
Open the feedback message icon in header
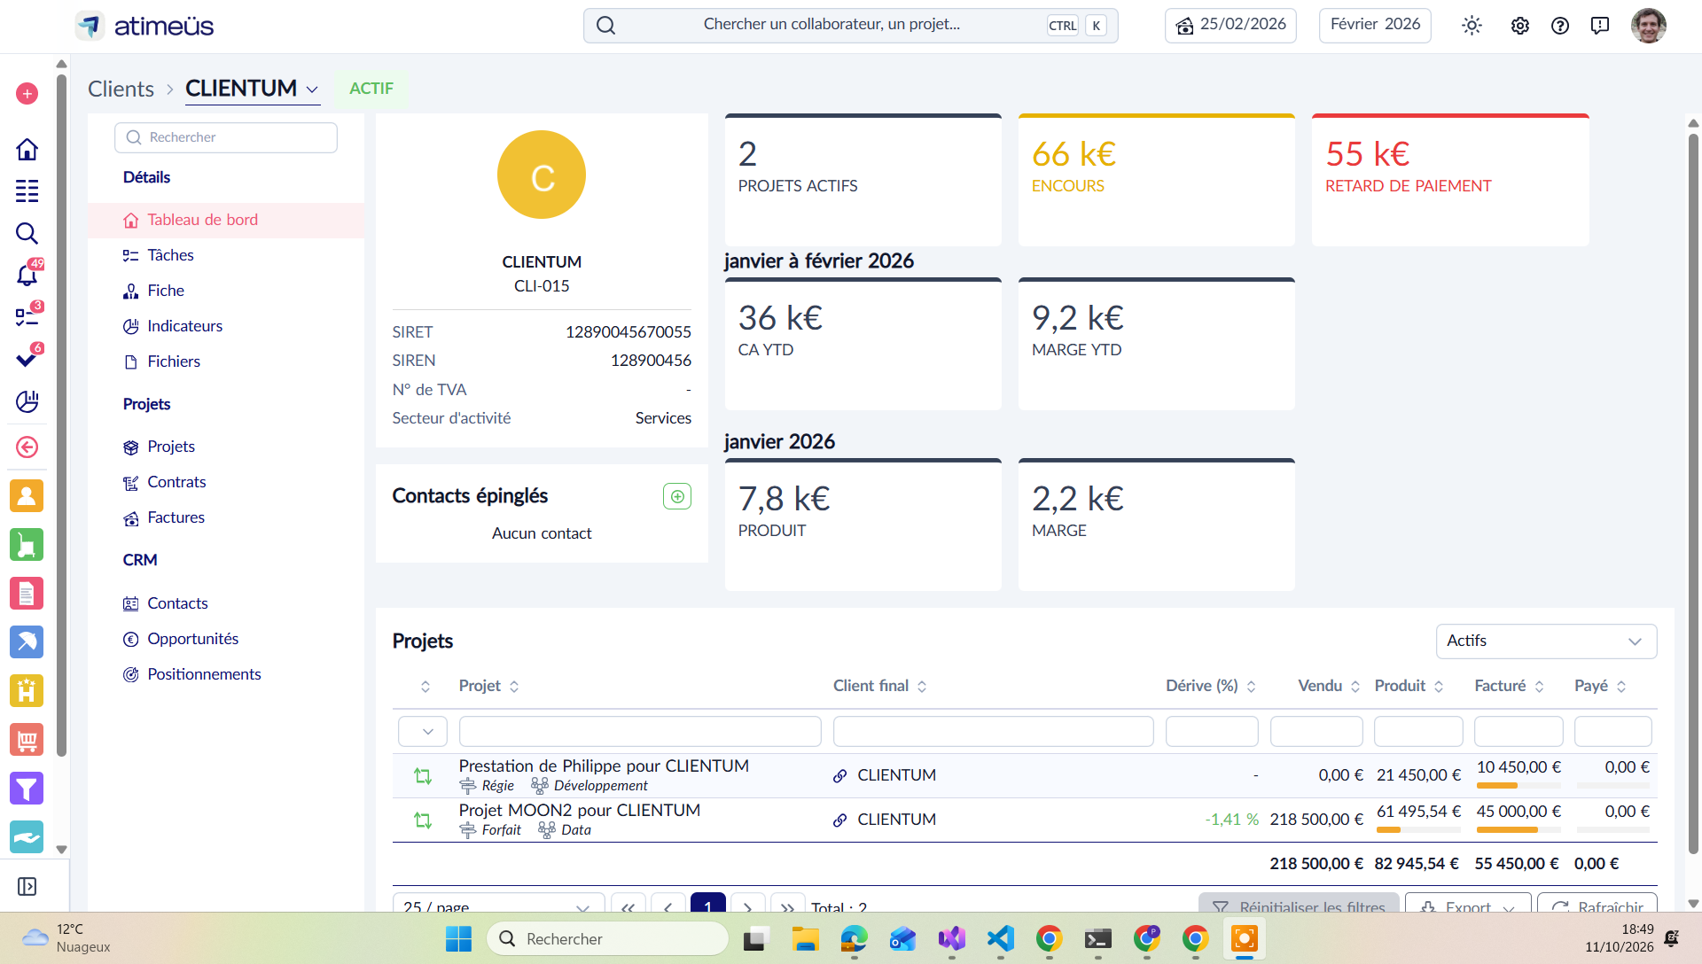pos(1600,26)
